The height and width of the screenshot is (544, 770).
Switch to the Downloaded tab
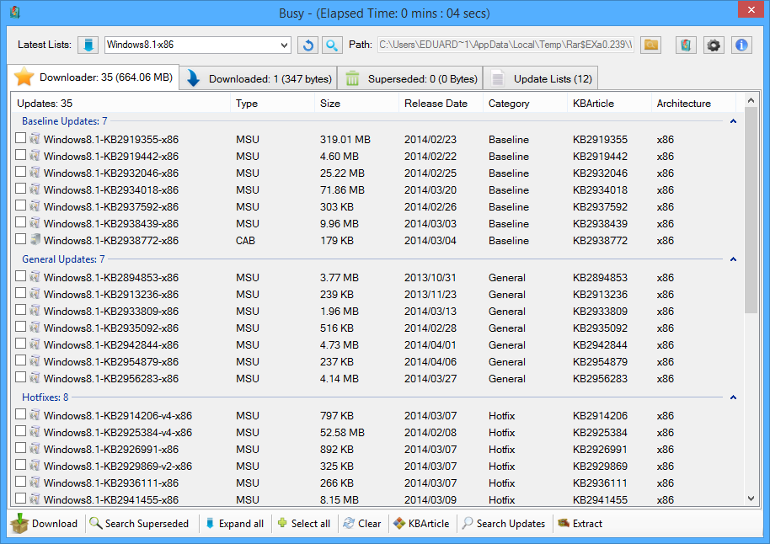tap(259, 78)
